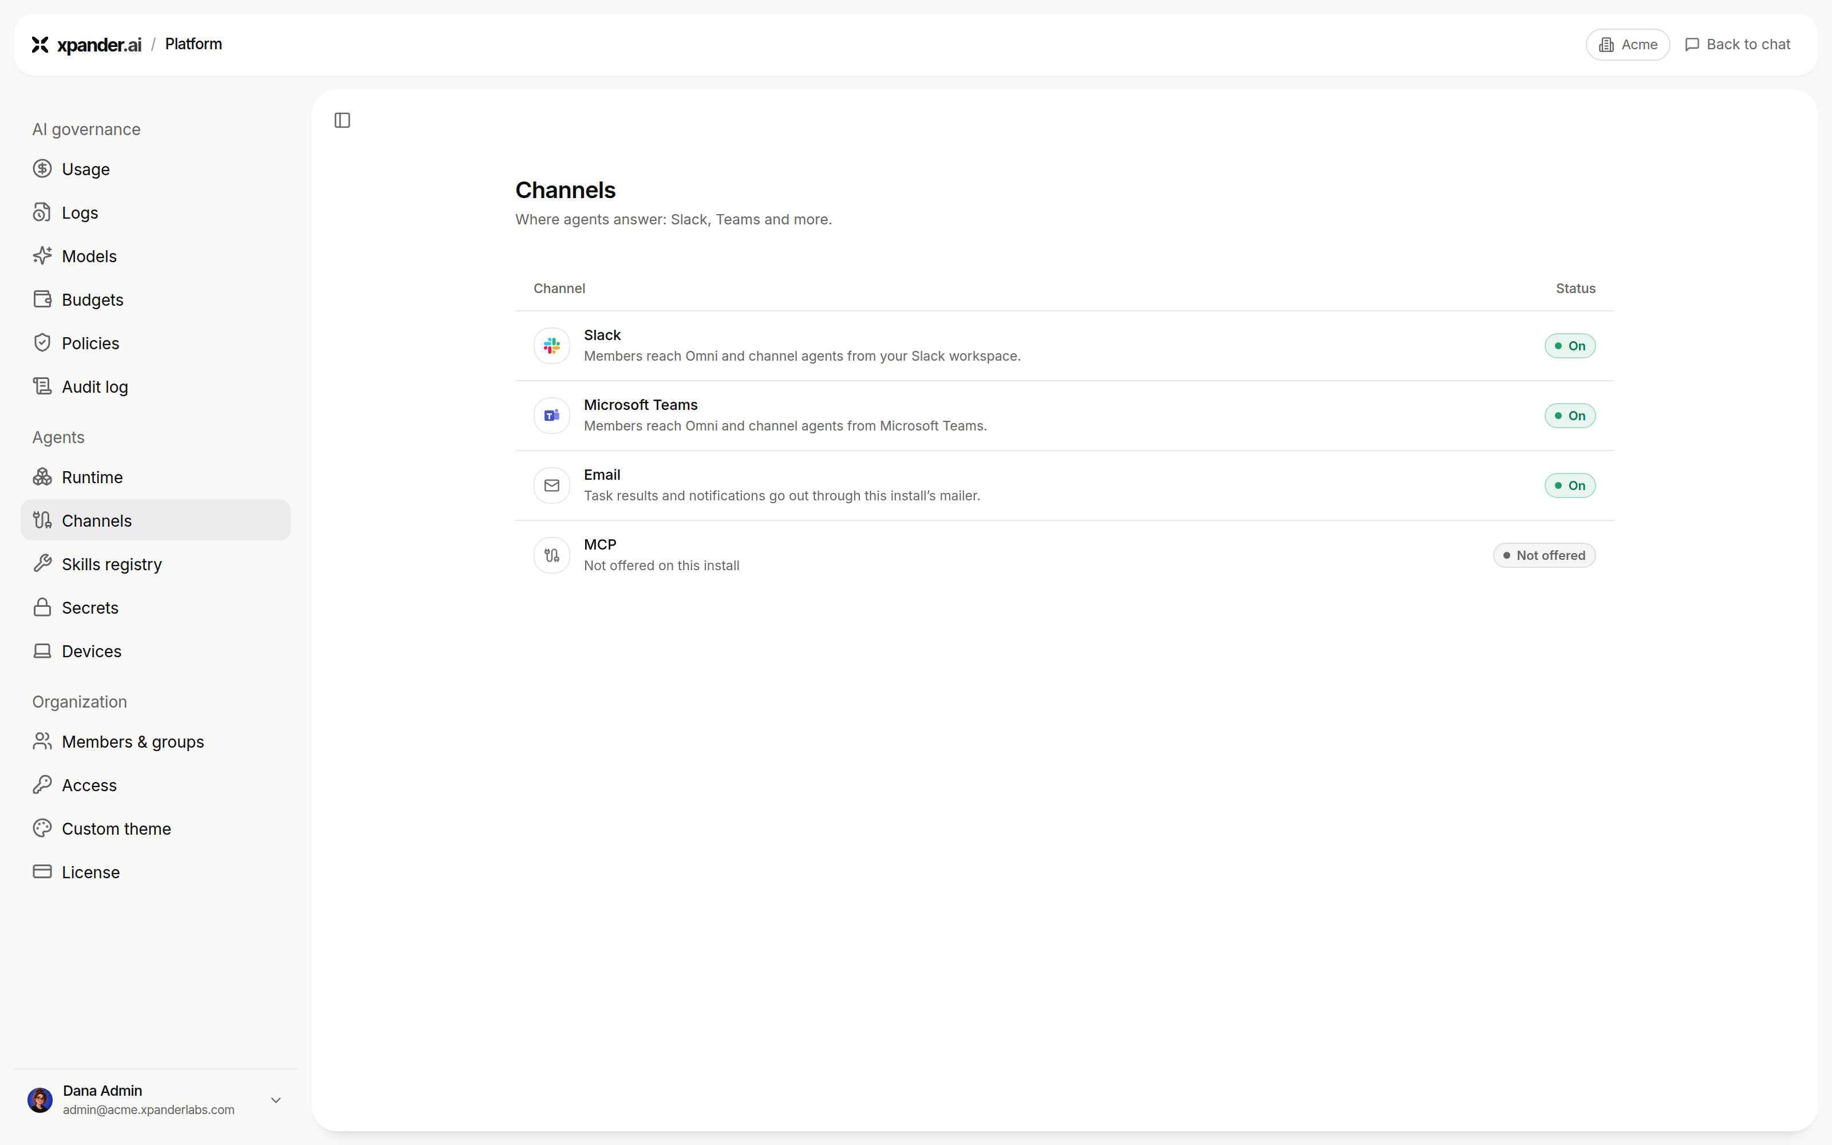Open the License page
The height and width of the screenshot is (1145, 1832).
[x=156, y=872]
